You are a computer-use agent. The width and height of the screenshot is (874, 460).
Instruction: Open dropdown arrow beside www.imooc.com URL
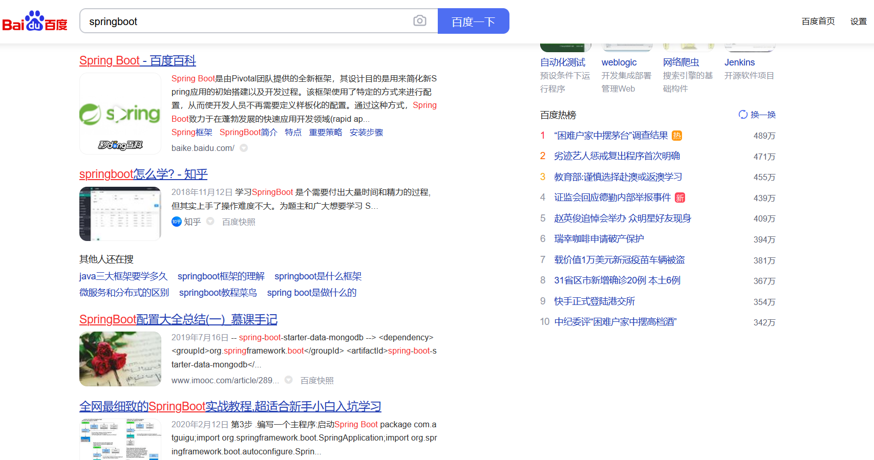[x=288, y=380]
